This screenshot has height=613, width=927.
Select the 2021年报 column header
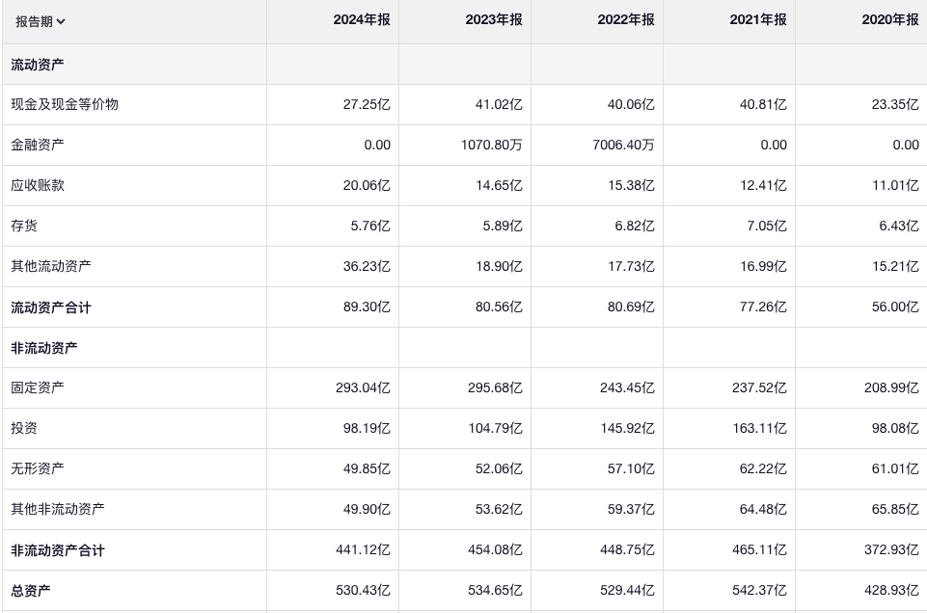tap(758, 20)
